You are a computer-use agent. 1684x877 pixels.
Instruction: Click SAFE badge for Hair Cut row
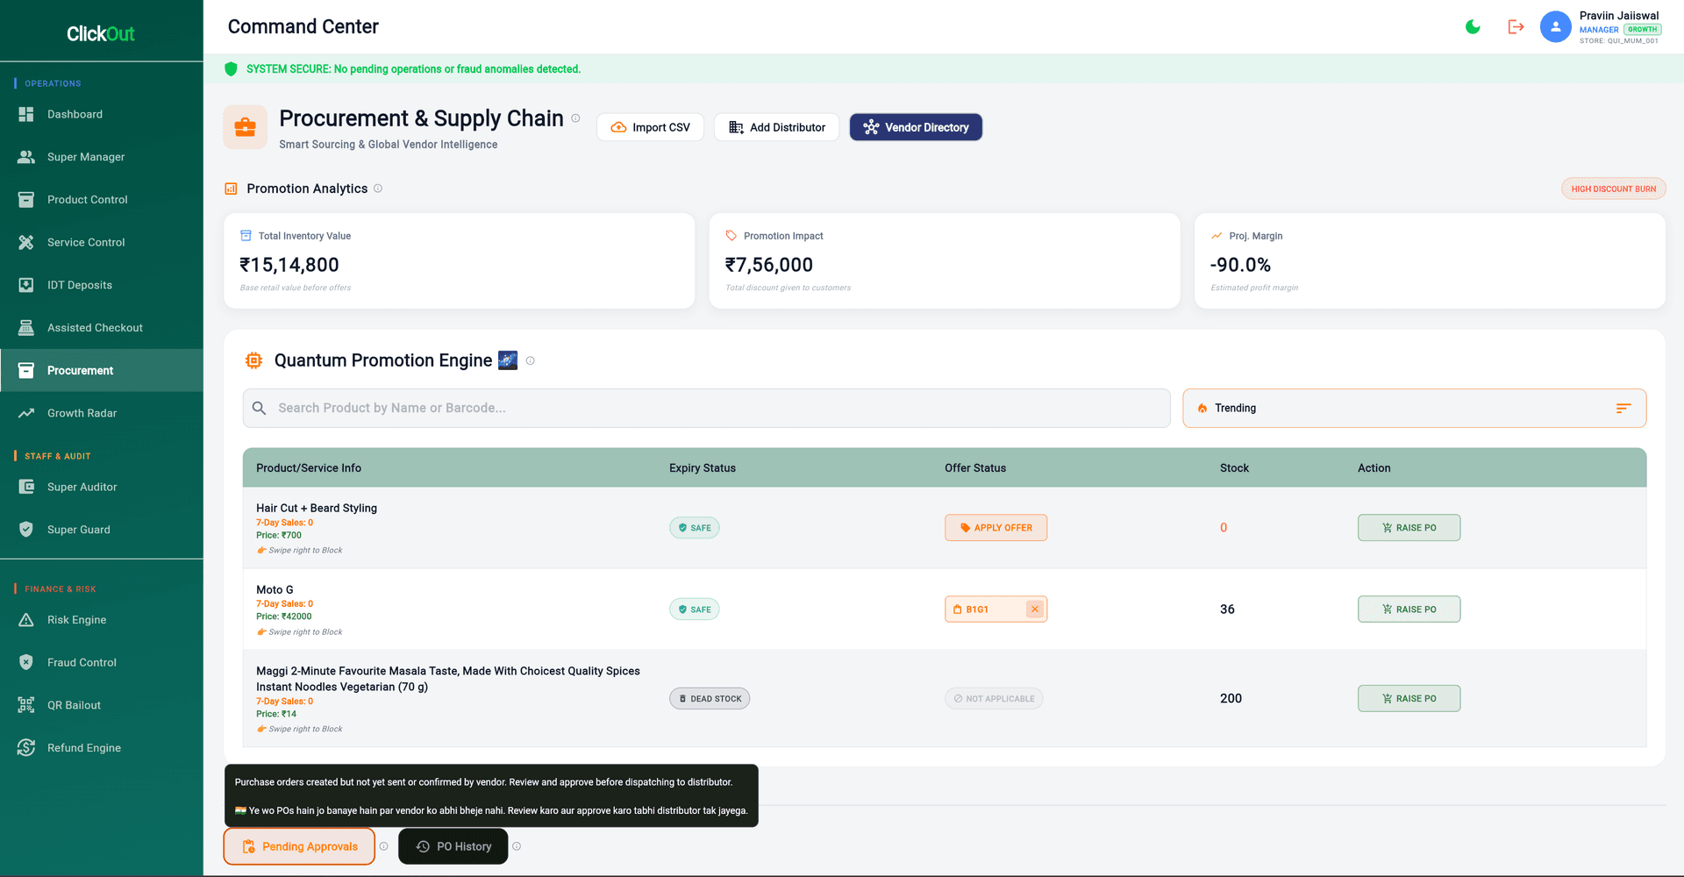pyautogui.click(x=695, y=528)
